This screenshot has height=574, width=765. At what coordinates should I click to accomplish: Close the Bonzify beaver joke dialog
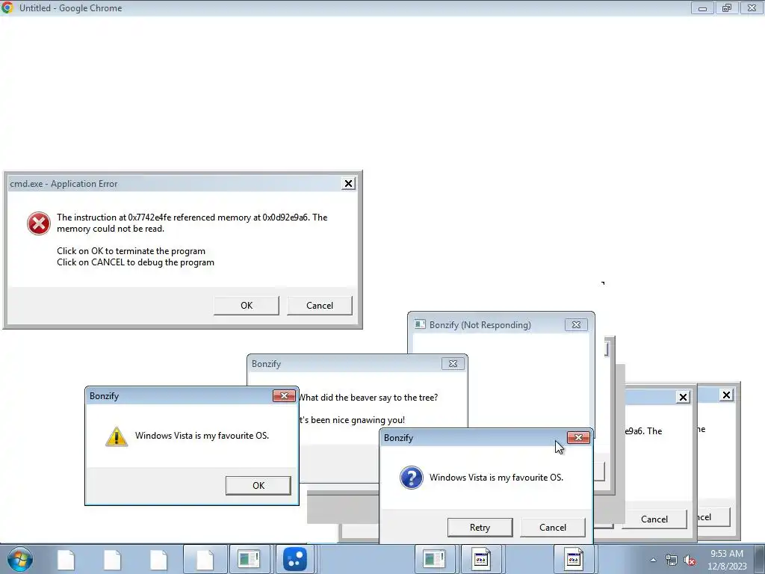pos(453,364)
